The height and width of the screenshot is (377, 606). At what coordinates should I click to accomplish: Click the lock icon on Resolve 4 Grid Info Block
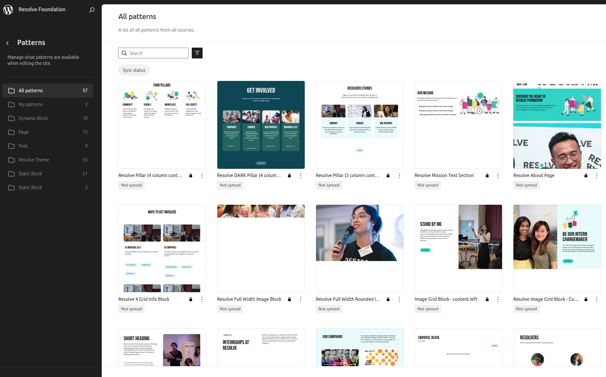(190, 299)
